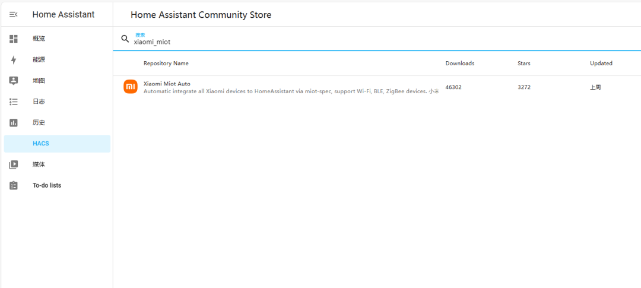The width and height of the screenshot is (641, 288).
Task: Click the search magnifier icon
Action: [x=125, y=39]
